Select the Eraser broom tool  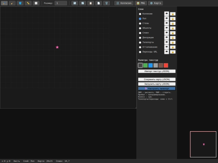[12, 3]
